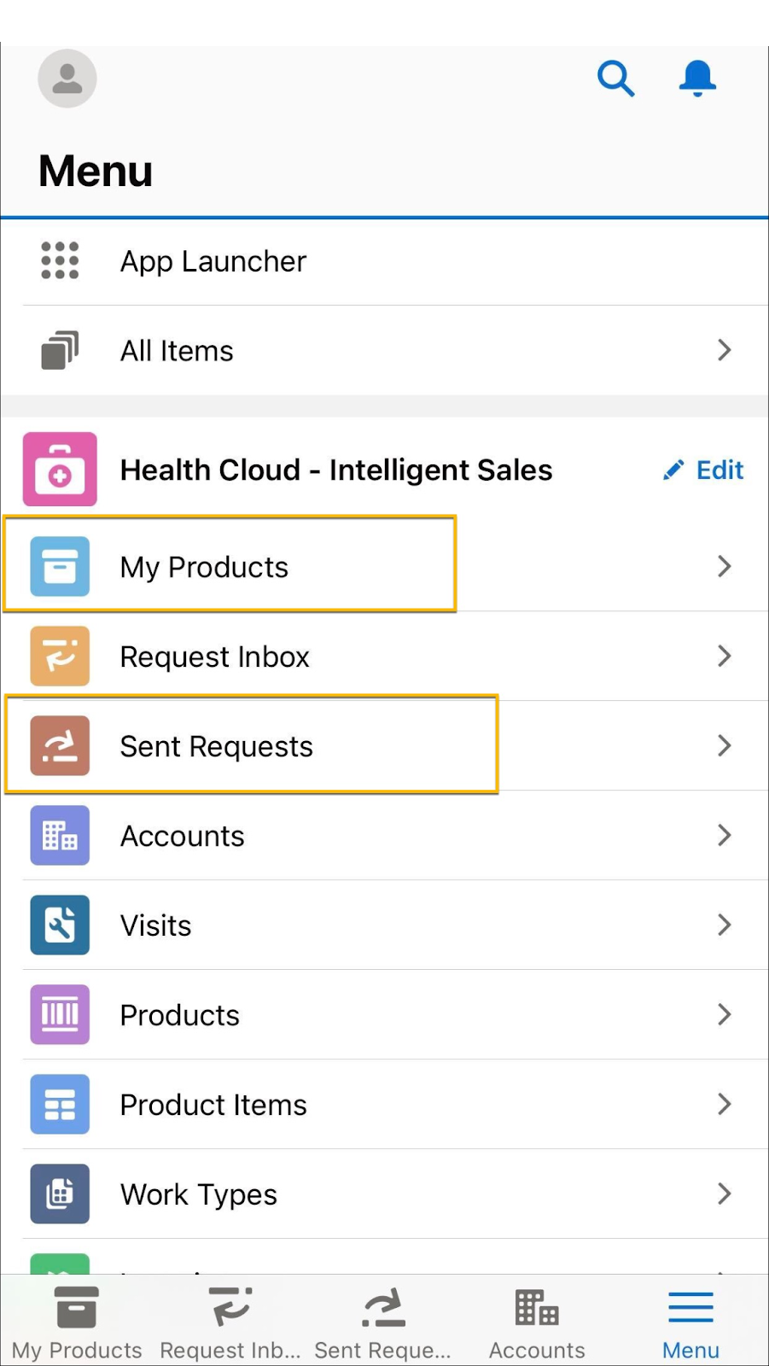Open the user profile avatar
Image resolution: width=769 pixels, height=1366 pixels.
click(x=67, y=79)
